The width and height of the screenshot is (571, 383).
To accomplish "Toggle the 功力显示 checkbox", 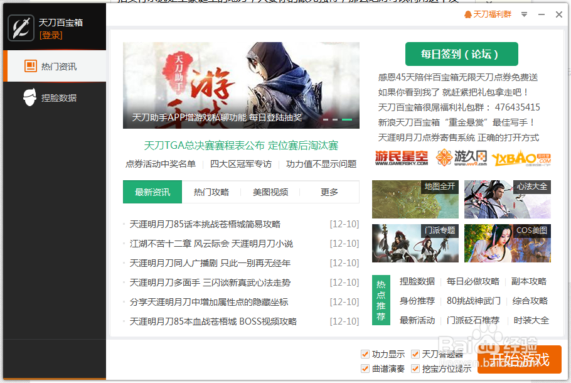I will pos(365,354).
